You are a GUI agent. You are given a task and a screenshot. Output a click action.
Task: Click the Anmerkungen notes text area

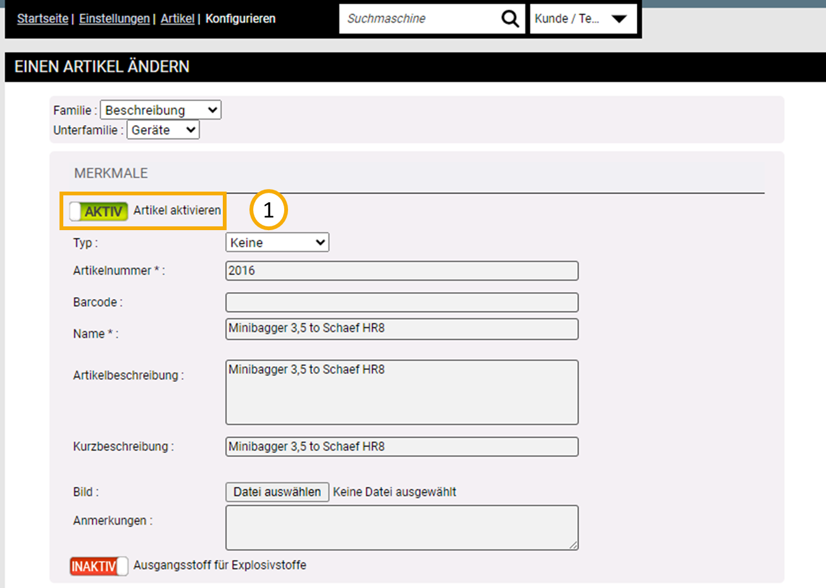tap(401, 527)
